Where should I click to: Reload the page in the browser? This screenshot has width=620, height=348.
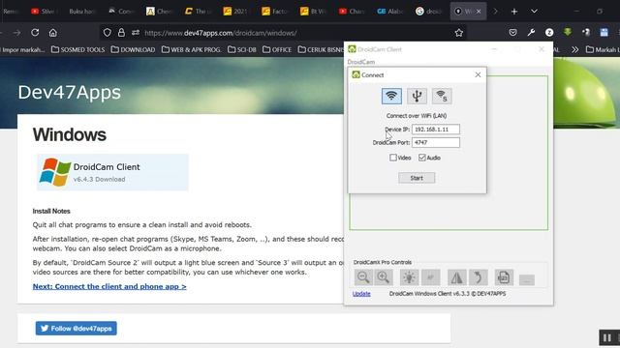[x=35, y=33]
